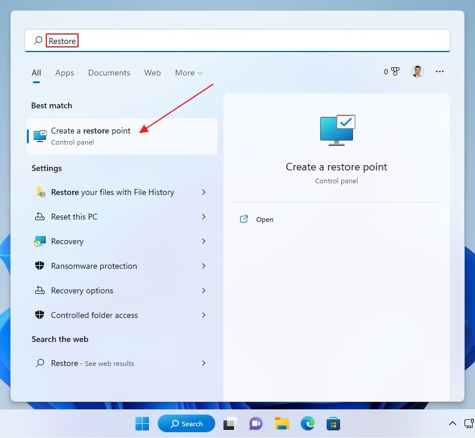Expand chevron beside Recovery

[203, 241]
